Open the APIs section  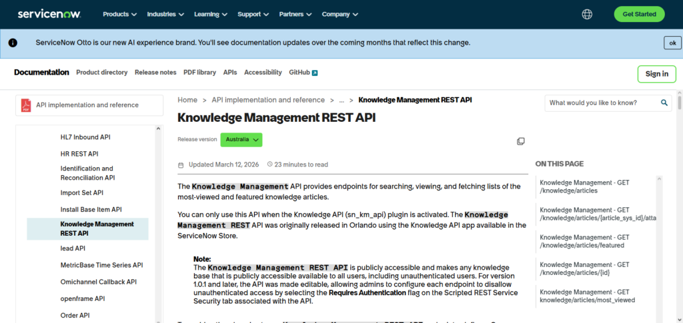(x=230, y=73)
